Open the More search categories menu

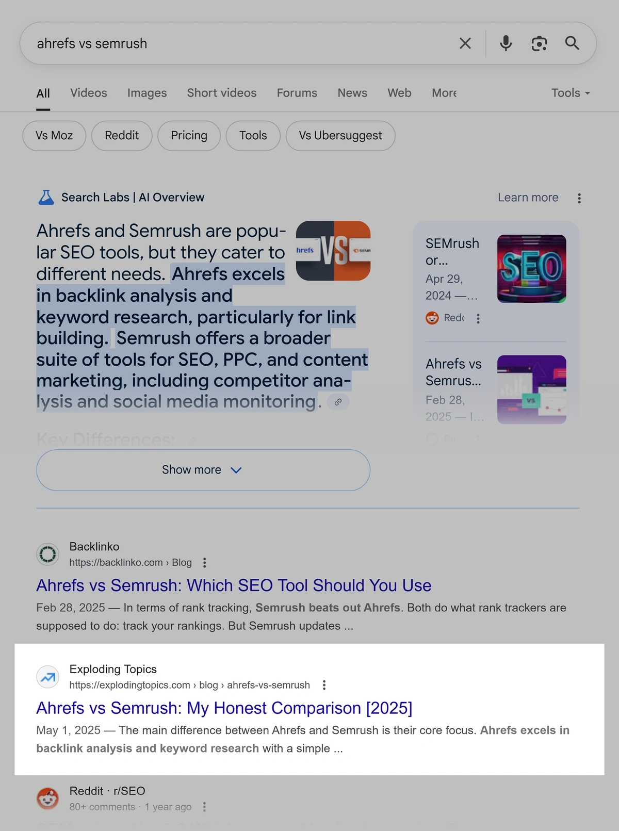(x=444, y=93)
